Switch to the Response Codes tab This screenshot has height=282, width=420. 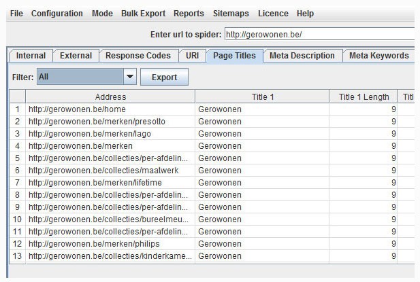pyautogui.click(x=139, y=56)
